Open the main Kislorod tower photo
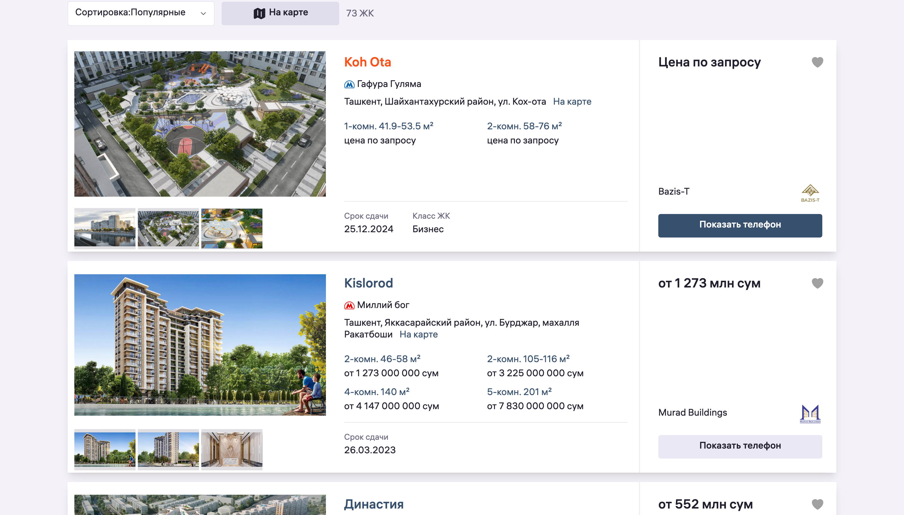Screen dimensions: 904x515 point(200,345)
